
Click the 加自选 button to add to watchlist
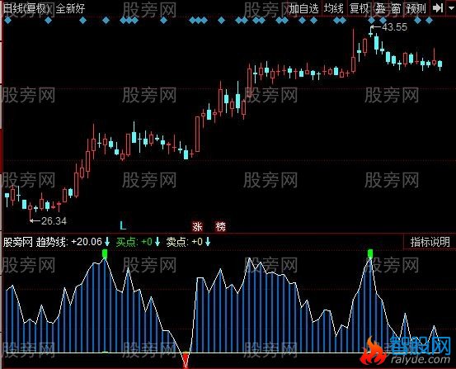click(x=303, y=9)
